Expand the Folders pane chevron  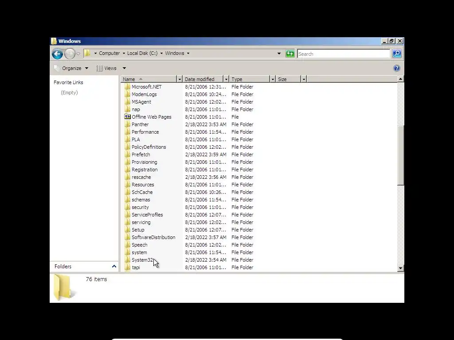coord(114,266)
